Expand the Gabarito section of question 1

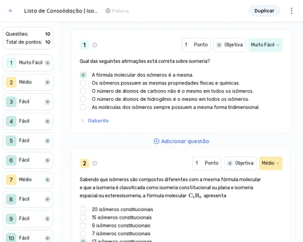coord(82,120)
